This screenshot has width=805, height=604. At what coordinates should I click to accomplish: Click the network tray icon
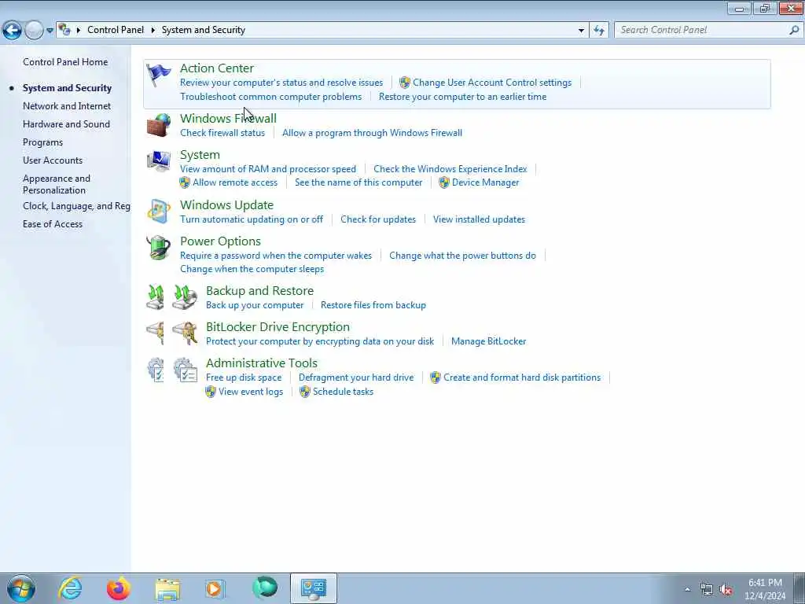(x=707, y=590)
